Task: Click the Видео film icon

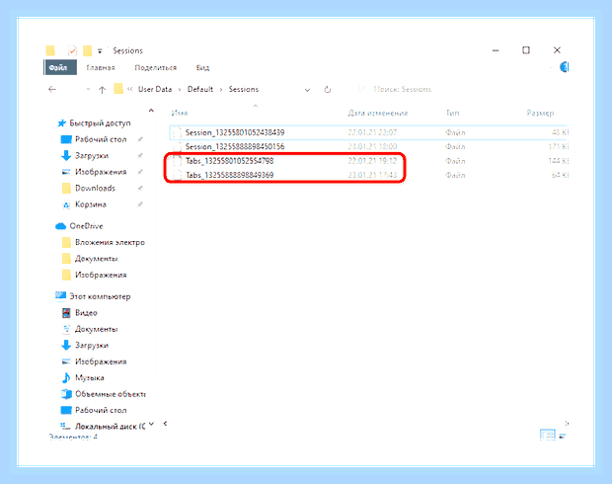Action: click(66, 313)
